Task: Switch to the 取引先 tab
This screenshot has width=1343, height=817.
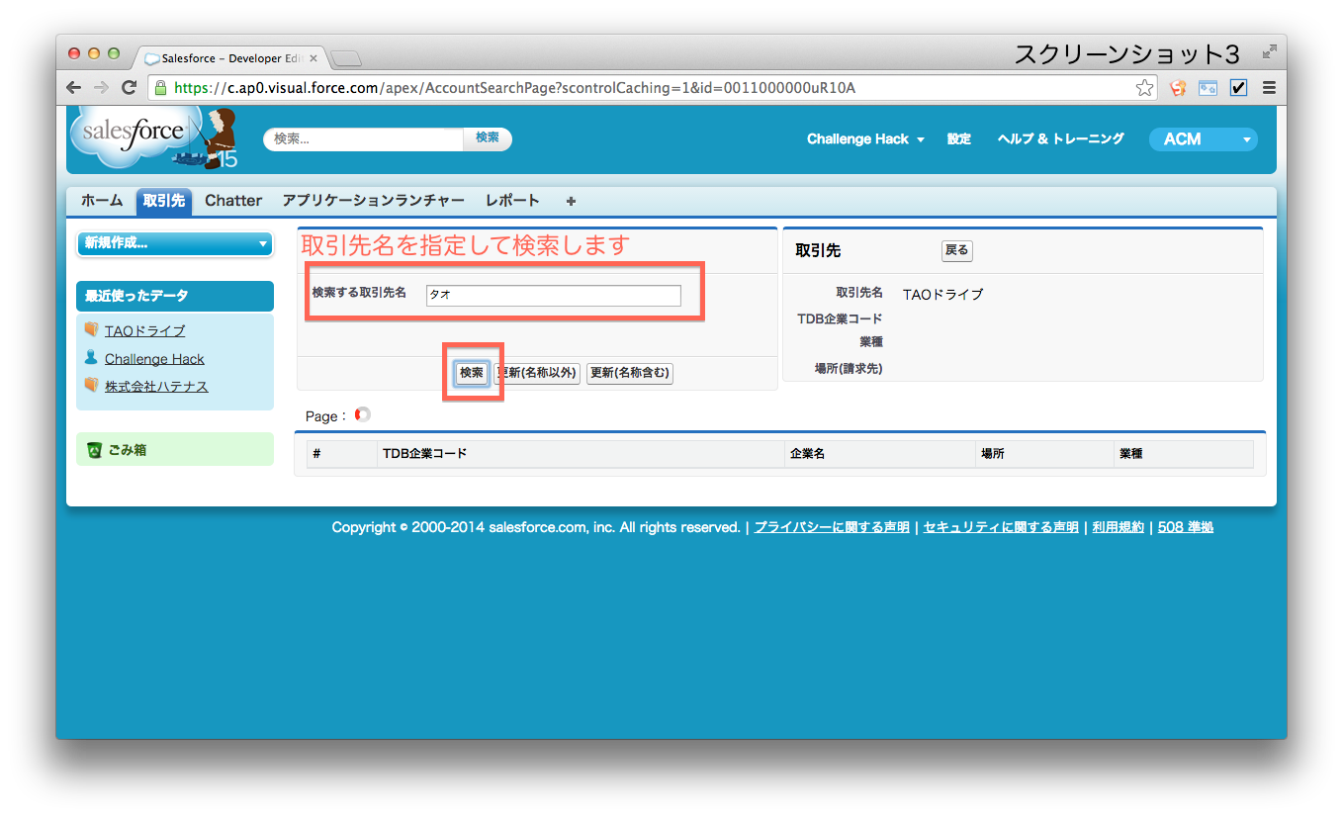Action: click(164, 201)
